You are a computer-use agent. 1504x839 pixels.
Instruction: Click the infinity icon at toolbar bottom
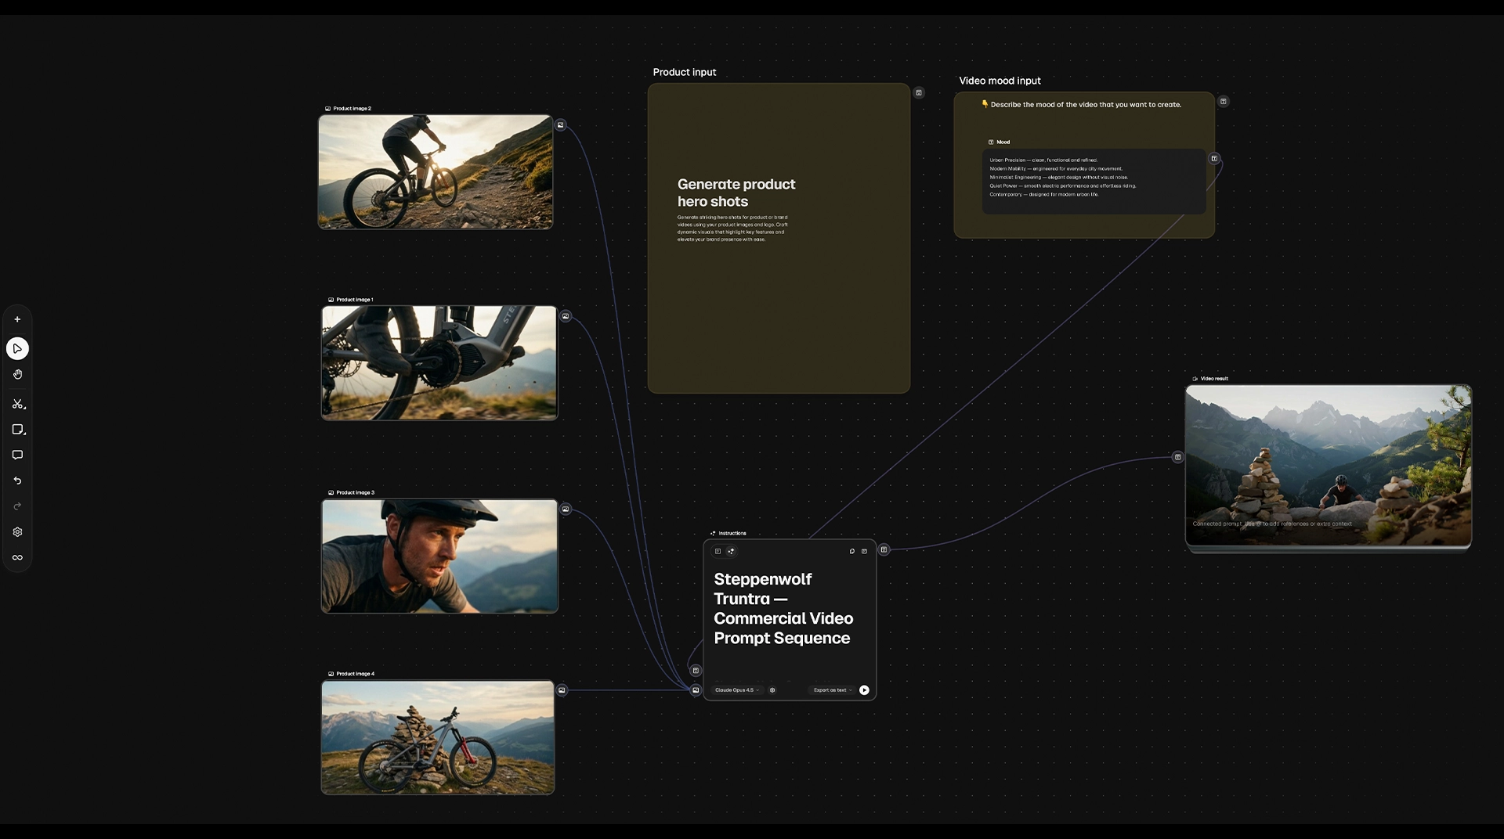click(17, 558)
